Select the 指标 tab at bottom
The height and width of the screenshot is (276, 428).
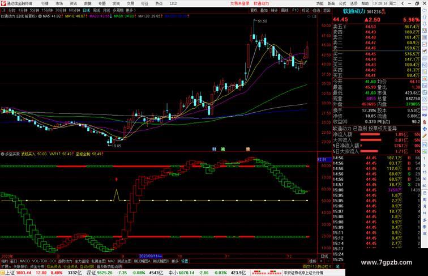coord(5,261)
